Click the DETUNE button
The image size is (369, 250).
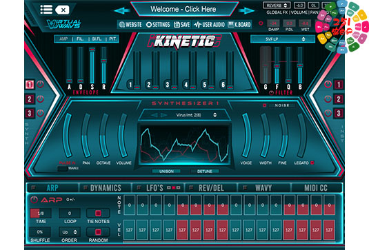pyautogui.click(x=205, y=171)
